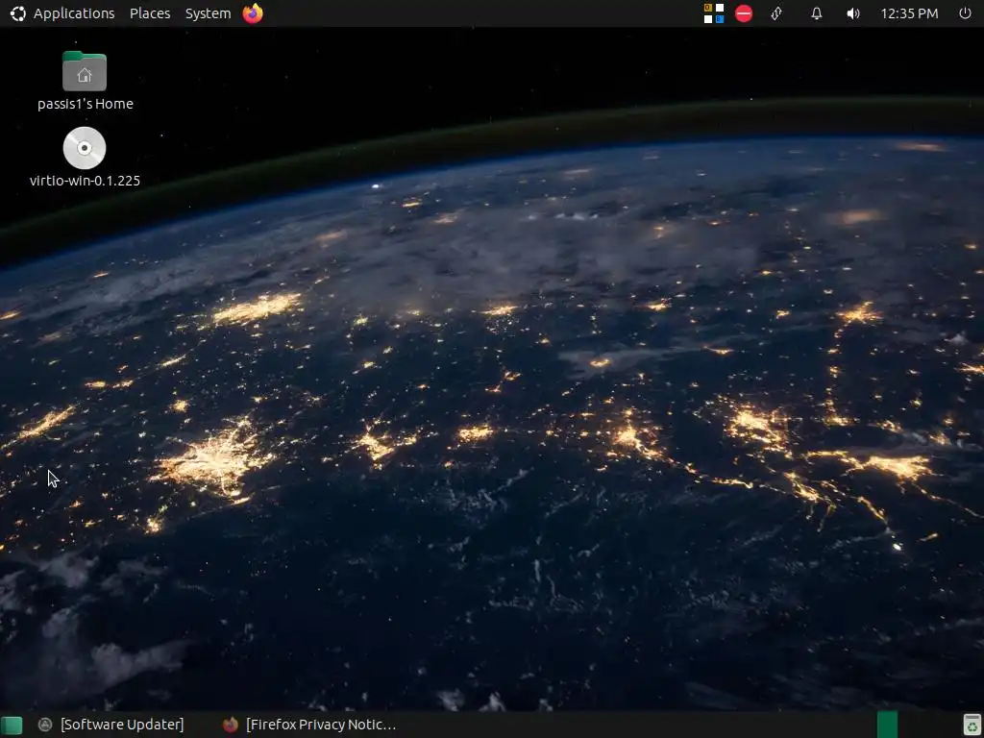This screenshot has width=984, height=738.
Task: Select the passis1's Home folder icon
Action: pyautogui.click(x=85, y=71)
